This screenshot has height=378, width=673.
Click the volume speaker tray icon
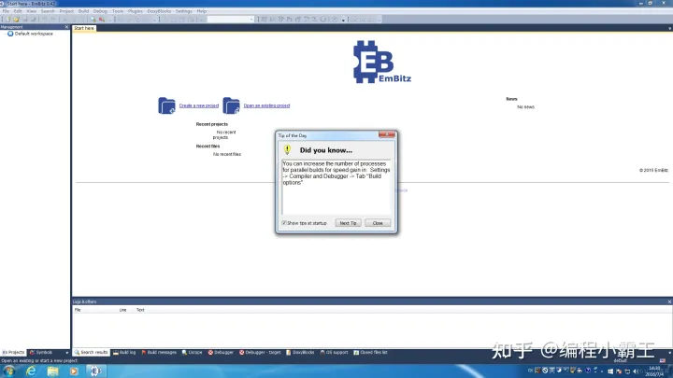(x=636, y=371)
